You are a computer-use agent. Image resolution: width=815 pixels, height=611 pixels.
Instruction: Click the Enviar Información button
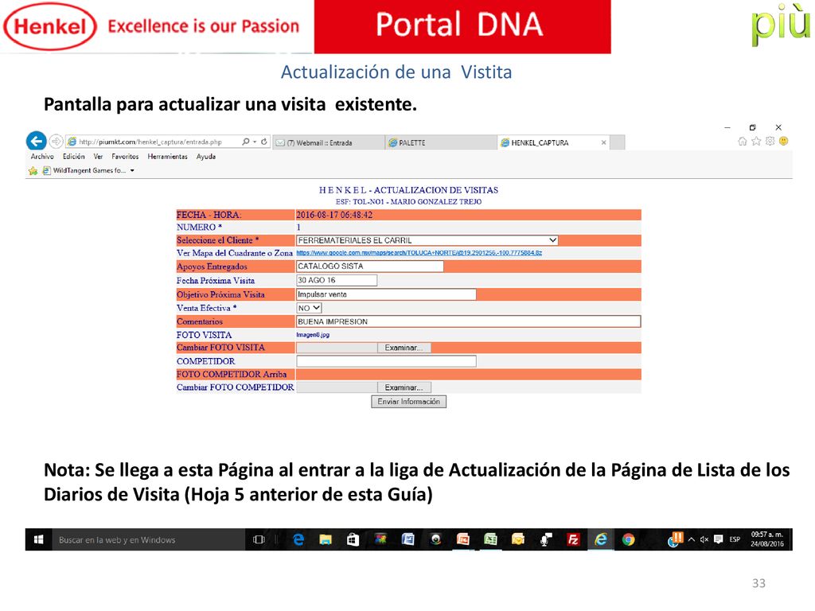click(x=408, y=402)
